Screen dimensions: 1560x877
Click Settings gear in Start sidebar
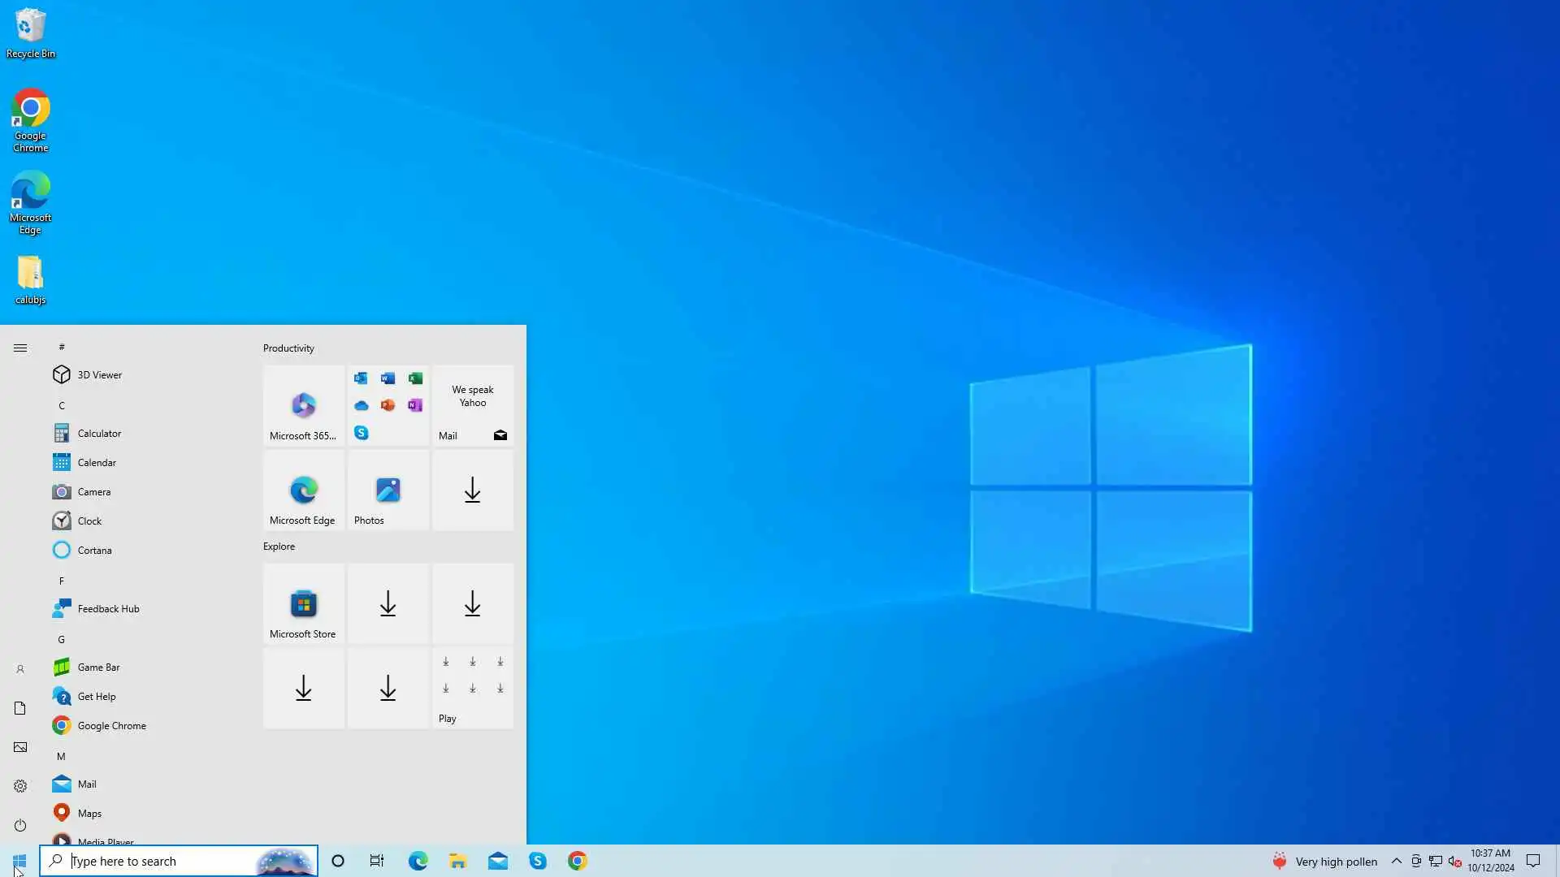click(x=20, y=786)
